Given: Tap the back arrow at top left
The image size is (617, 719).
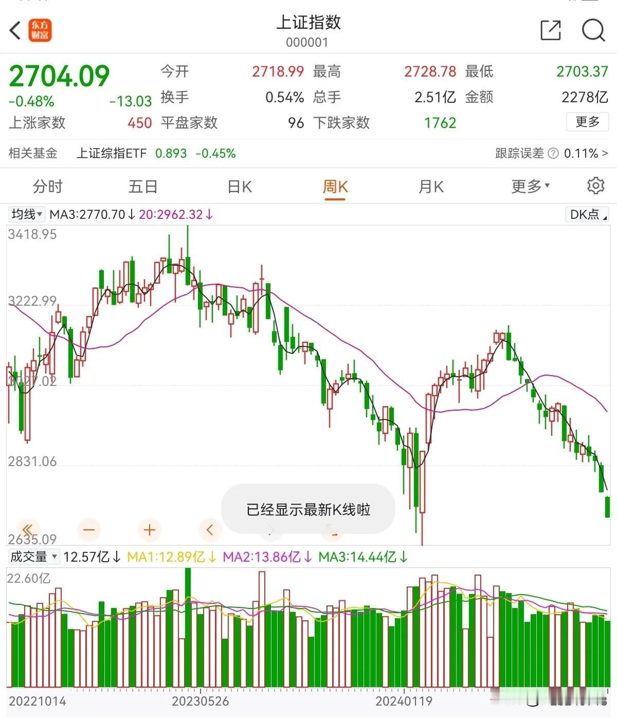Looking at the screenshot, I should pyautogui.click(x=15, y=30).
